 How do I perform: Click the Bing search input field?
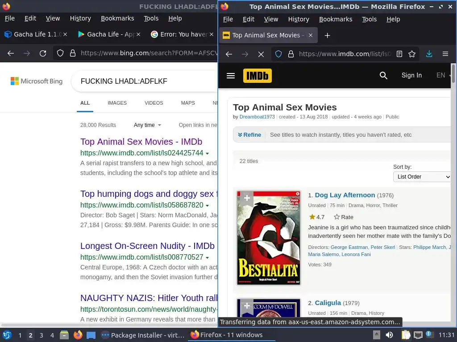[144, 81]
